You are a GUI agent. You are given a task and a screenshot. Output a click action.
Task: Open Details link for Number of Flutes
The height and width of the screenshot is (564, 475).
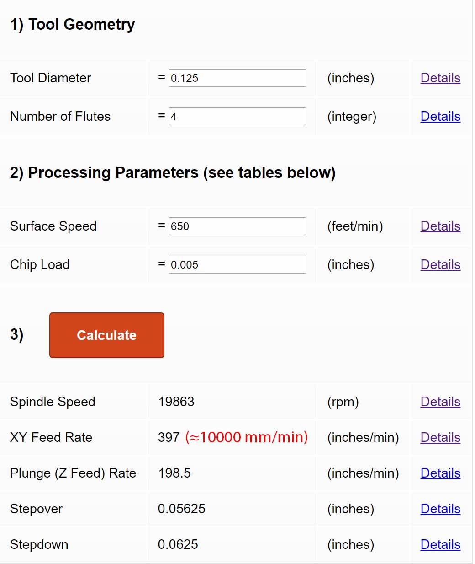[440, 117]
